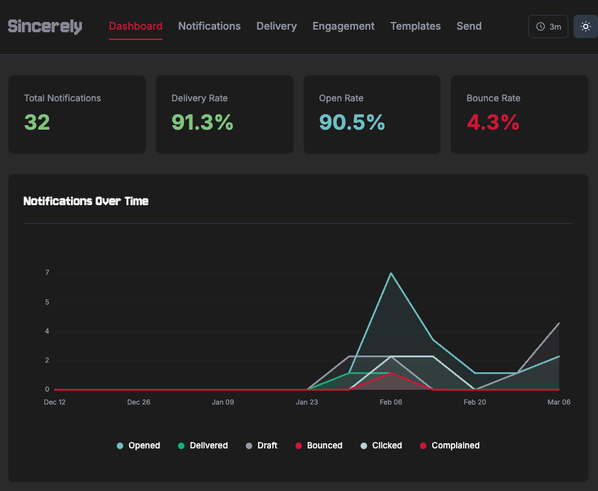Click Delivery Rate card to expand details
Viewport: 598px width, 491px height.
(x=224, y=114)
